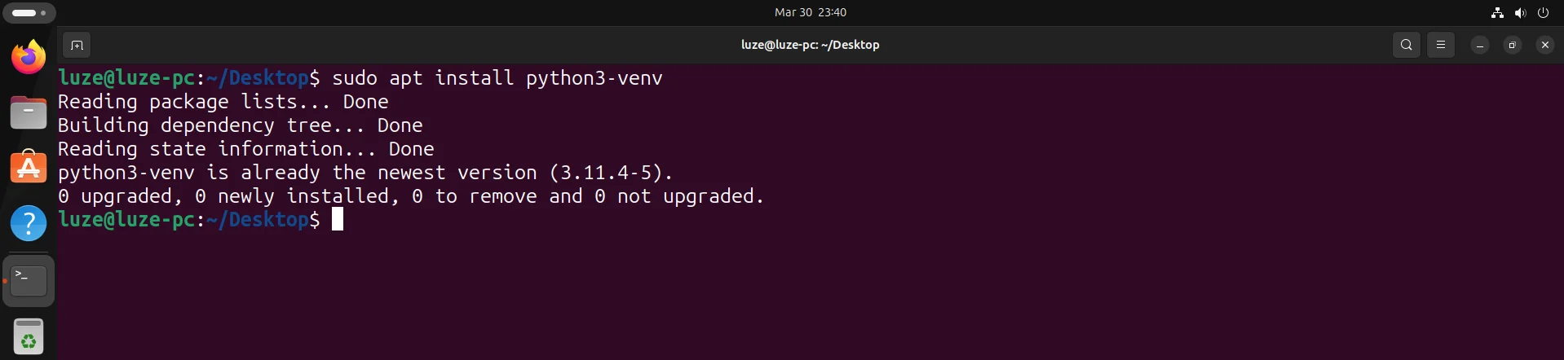Open the Help icon in the dock
The height and width of the screenshot is (360, 1564).
click(x=29, y=222)
